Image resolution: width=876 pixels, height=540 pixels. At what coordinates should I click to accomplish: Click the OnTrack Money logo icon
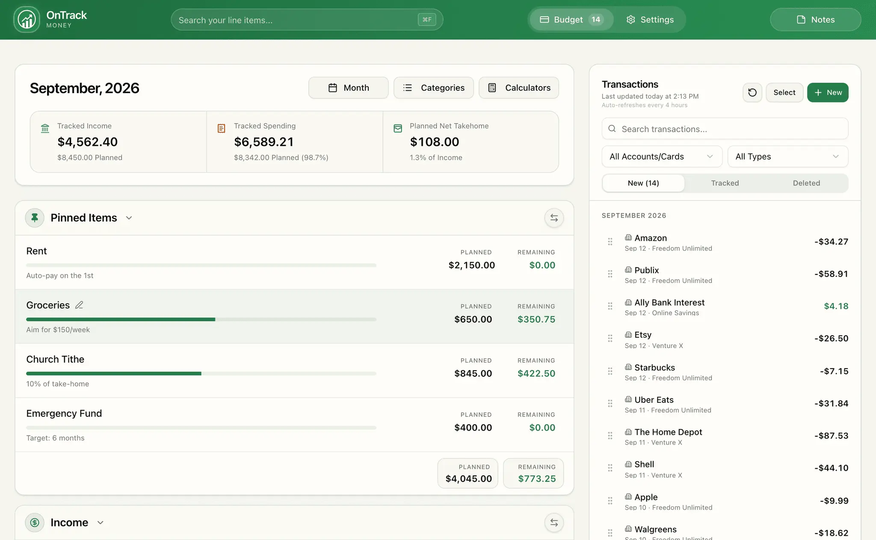point(27,20)
